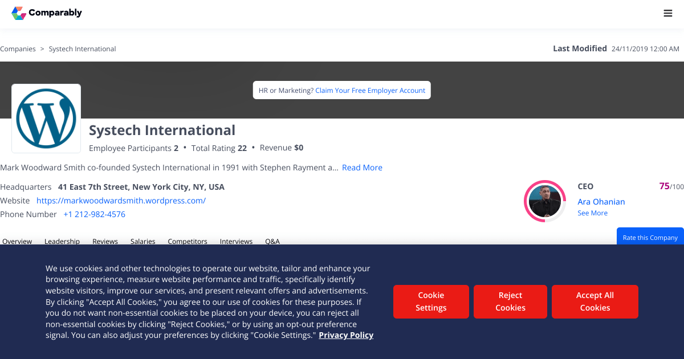This screenshot has height=359, width=684.
Task: Switch to the Leadership tab
Action: click(62, 241)
